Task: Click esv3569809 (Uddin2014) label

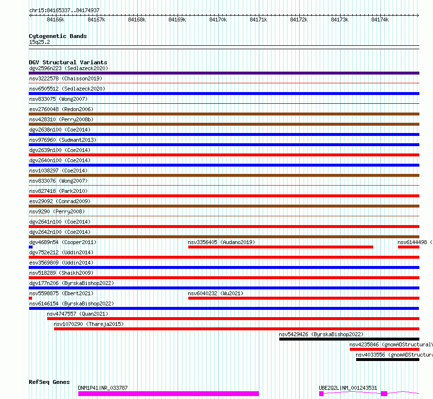Action: click(x=61, y=263)
